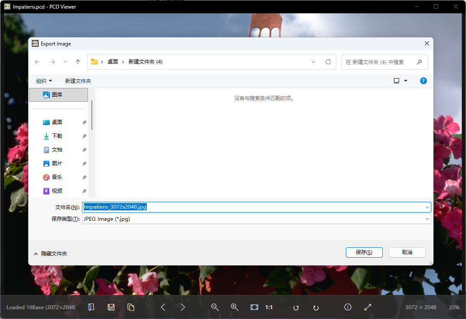466x319 pixels.
Task: Select 图片 in navigation pane
Action: click(57, 163)
